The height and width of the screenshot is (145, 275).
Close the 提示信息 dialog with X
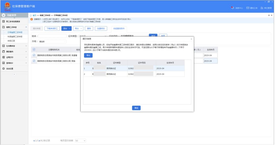click(191, 39)
